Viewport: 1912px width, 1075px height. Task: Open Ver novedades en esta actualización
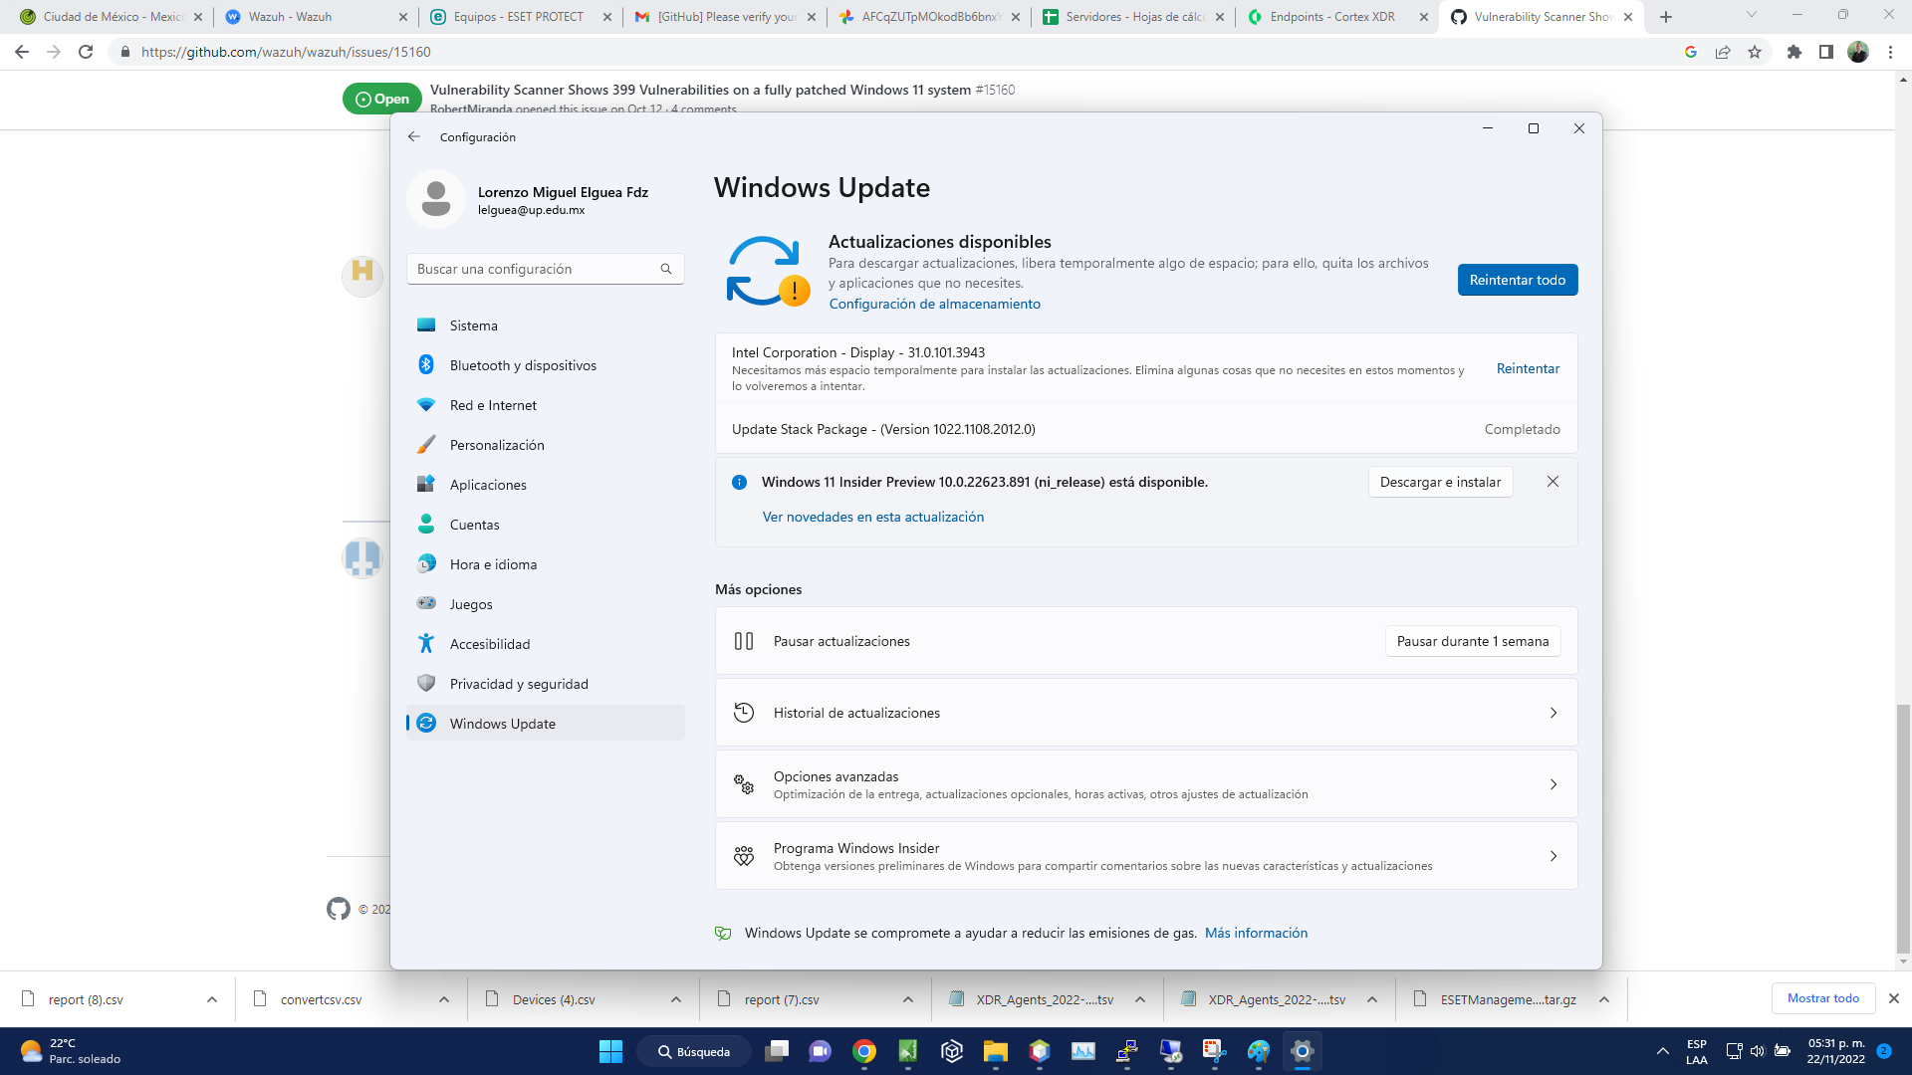[872, 517]
